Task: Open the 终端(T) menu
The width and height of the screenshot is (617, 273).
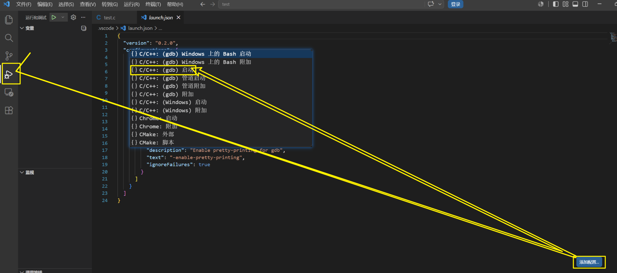Action: 153,4
